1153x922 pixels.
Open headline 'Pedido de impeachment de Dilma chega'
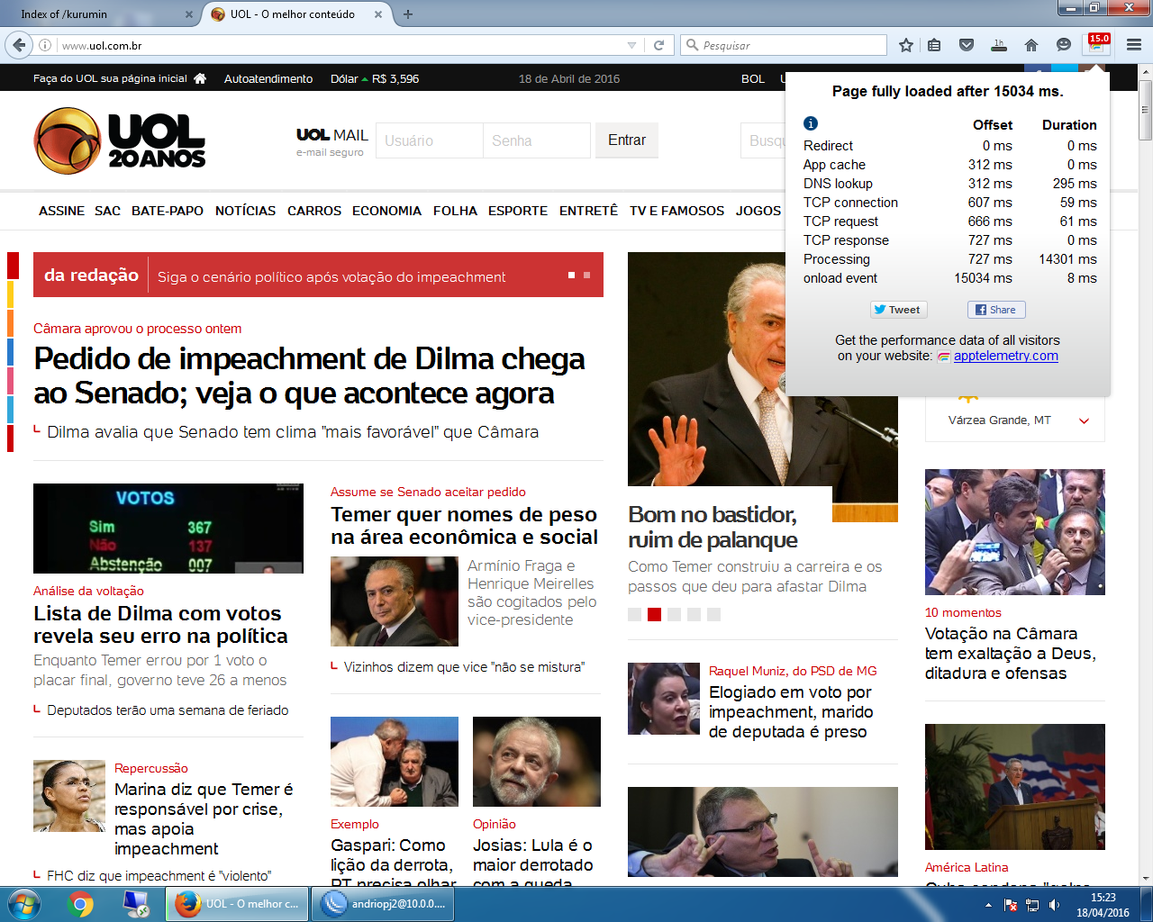309,375
